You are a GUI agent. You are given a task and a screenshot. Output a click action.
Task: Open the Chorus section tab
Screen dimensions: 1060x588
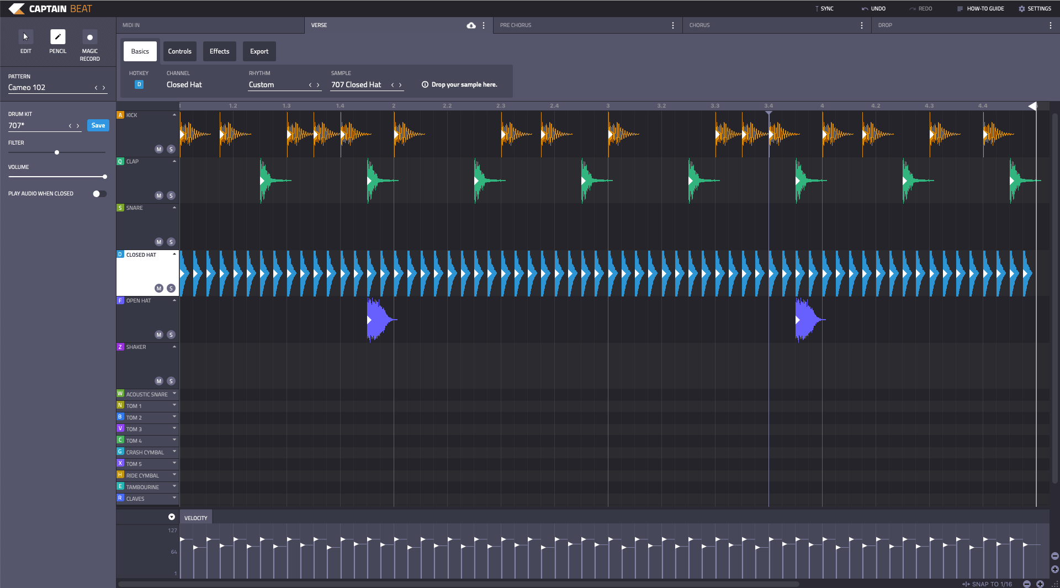[x=699, y=25]
